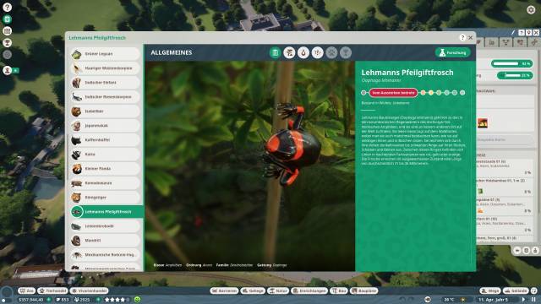The width and height of the screenshot is (541, 304).
Task: Select Japanmakak in the species list
Action: point(105,126)
